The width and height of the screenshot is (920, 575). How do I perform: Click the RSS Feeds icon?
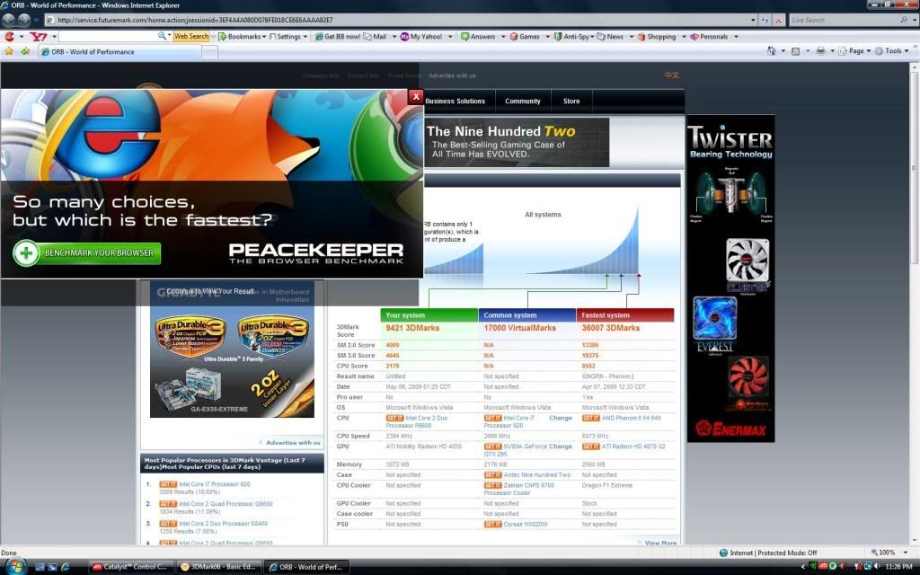tap(796, 51)
